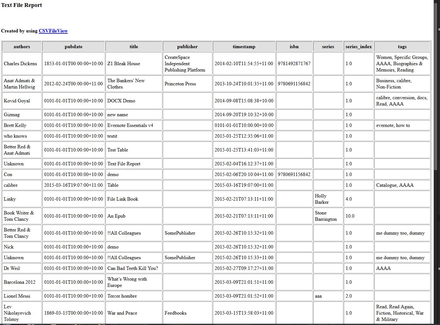Click the 'Catalogue, AAAA' tags cell

click(402, 185)
